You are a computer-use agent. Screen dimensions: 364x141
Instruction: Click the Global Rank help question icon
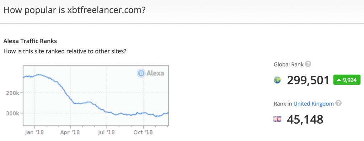(308, 64)
